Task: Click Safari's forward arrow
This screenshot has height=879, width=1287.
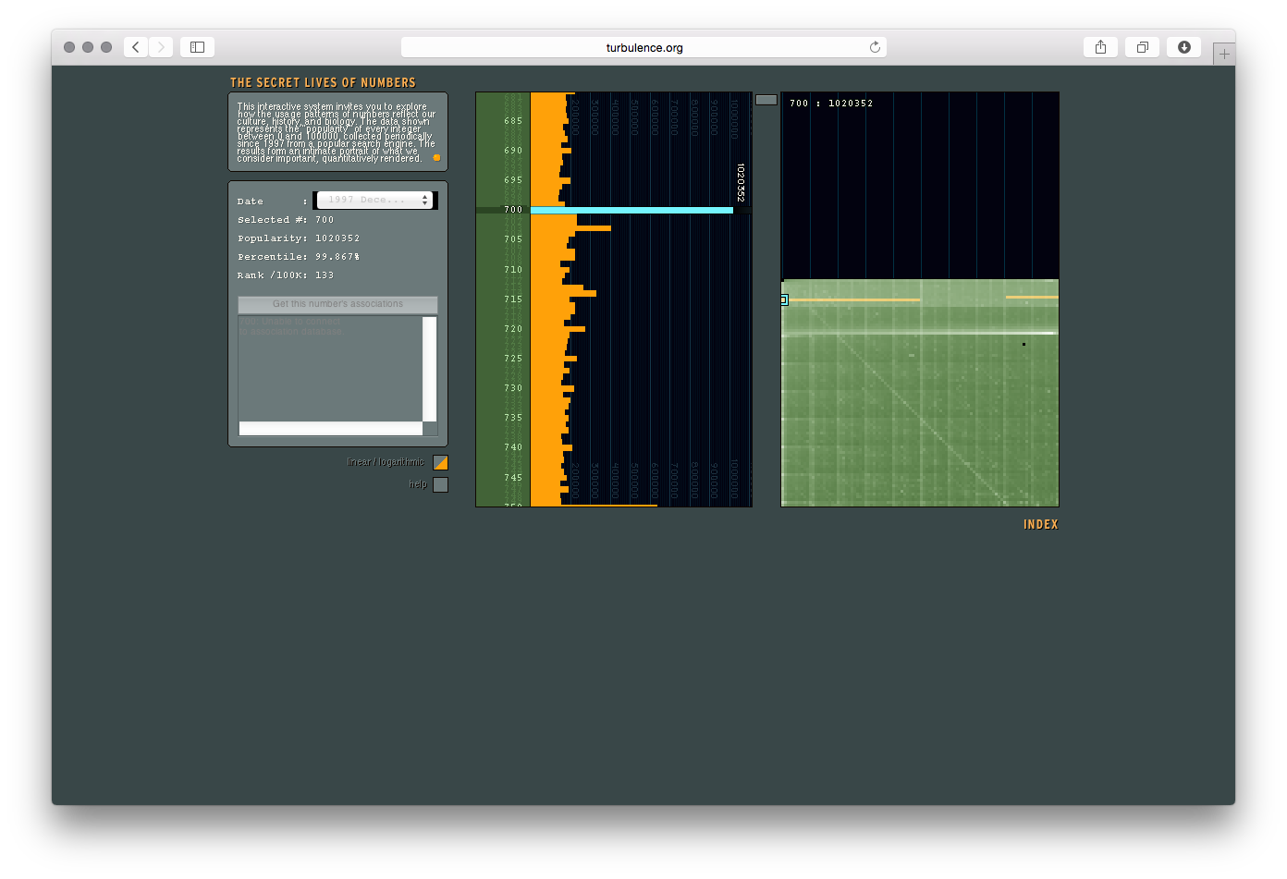Action: [161, 47]
